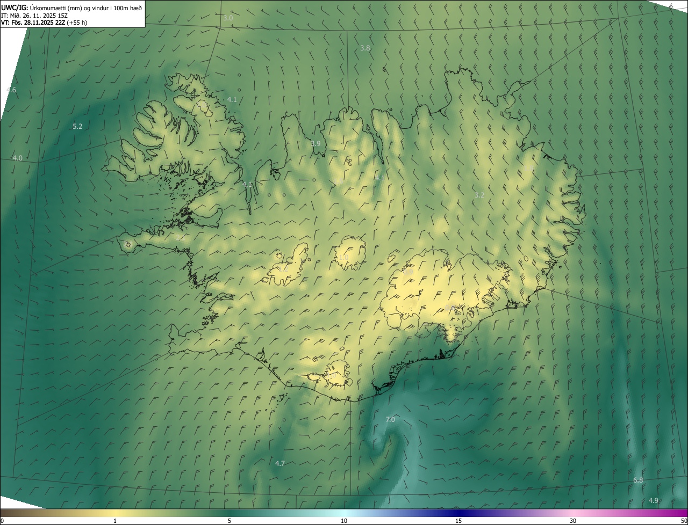Click the 1.0 label on Hofsjökull glacier
The image size is (688, 525).
(x=343, y=258)
